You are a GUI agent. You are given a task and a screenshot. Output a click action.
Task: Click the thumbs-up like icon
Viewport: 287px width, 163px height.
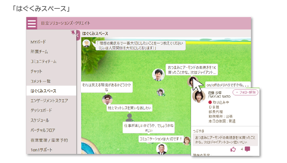point(233,149)
